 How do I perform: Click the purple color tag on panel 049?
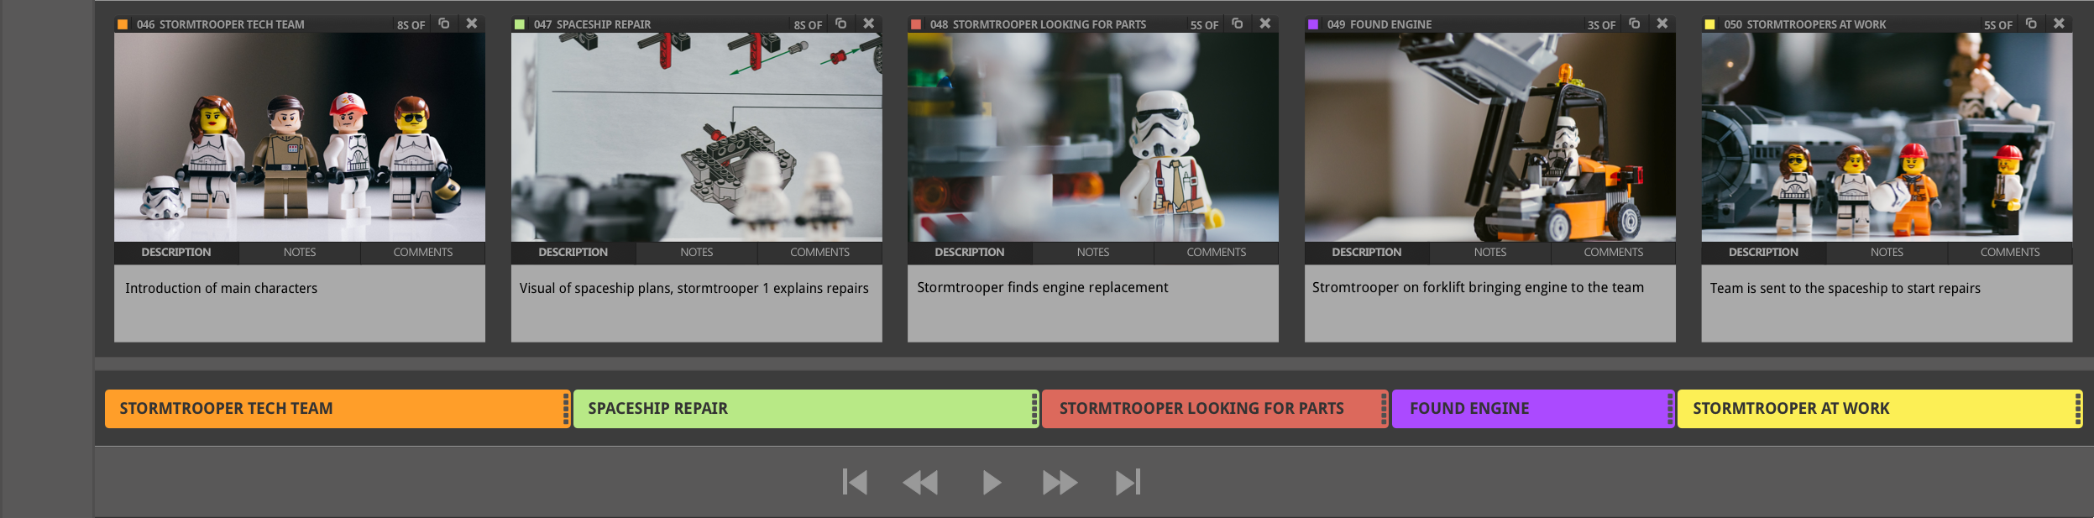coord(1313,24)
